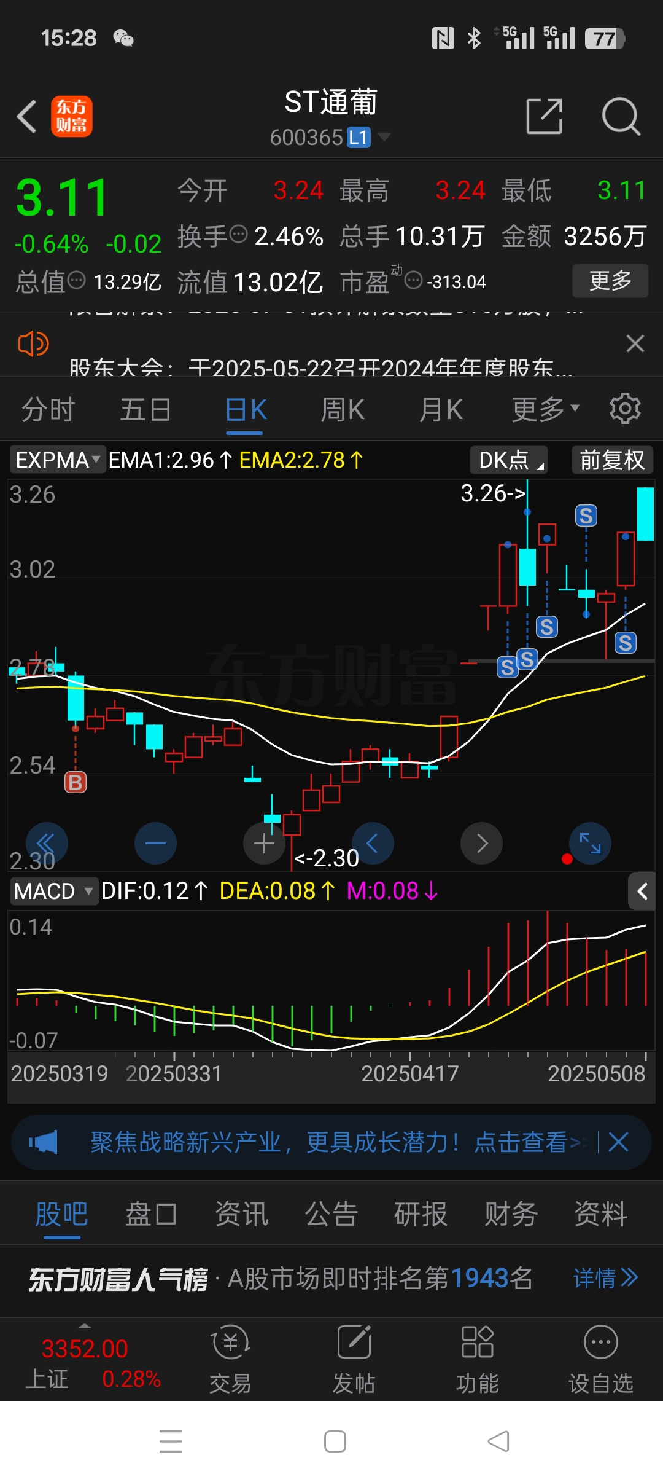This screenshot has height=1482, width=663.
Task: Tap the 更多 quote details button
Action: (610, 281)
